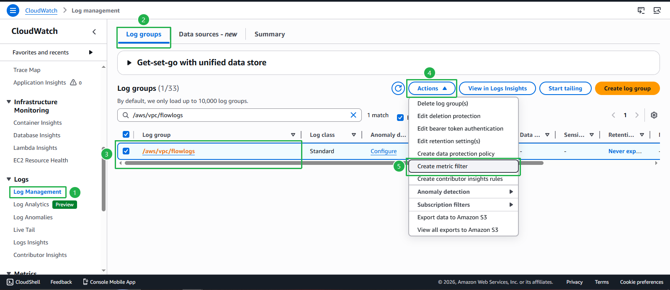Open table preferences gear icon
The width and height of the screenshot is (670, 290).
pyautogui.click(x=654, y=115)
